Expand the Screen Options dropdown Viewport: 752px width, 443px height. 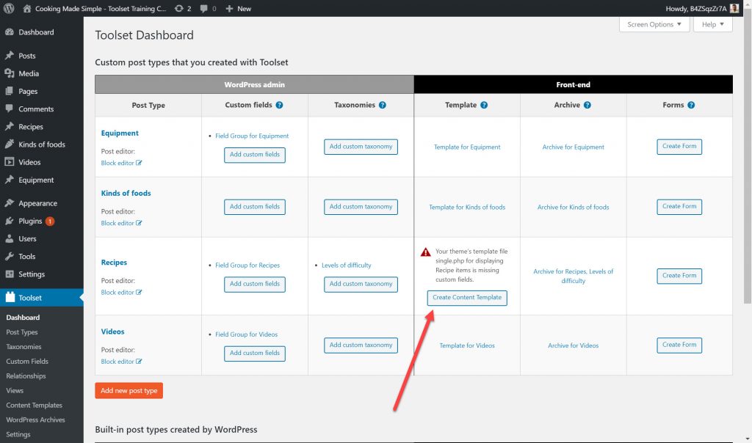(654, 24)
